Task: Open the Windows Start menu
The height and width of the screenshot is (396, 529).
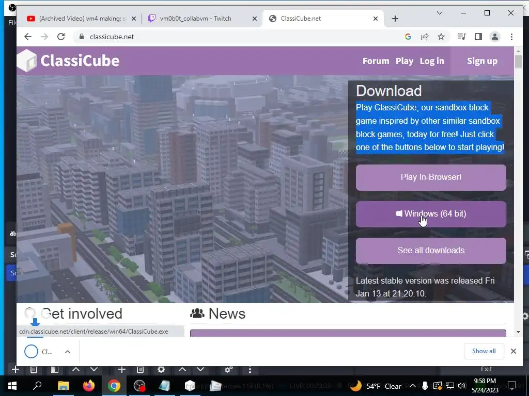Action: [x=12, y=386]
